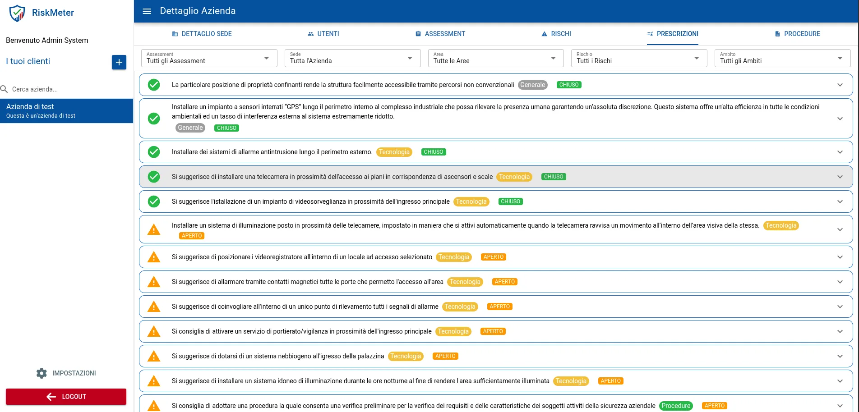
Task: Click the 'Cerca azienda...' search field
Action: pos(67,89)
